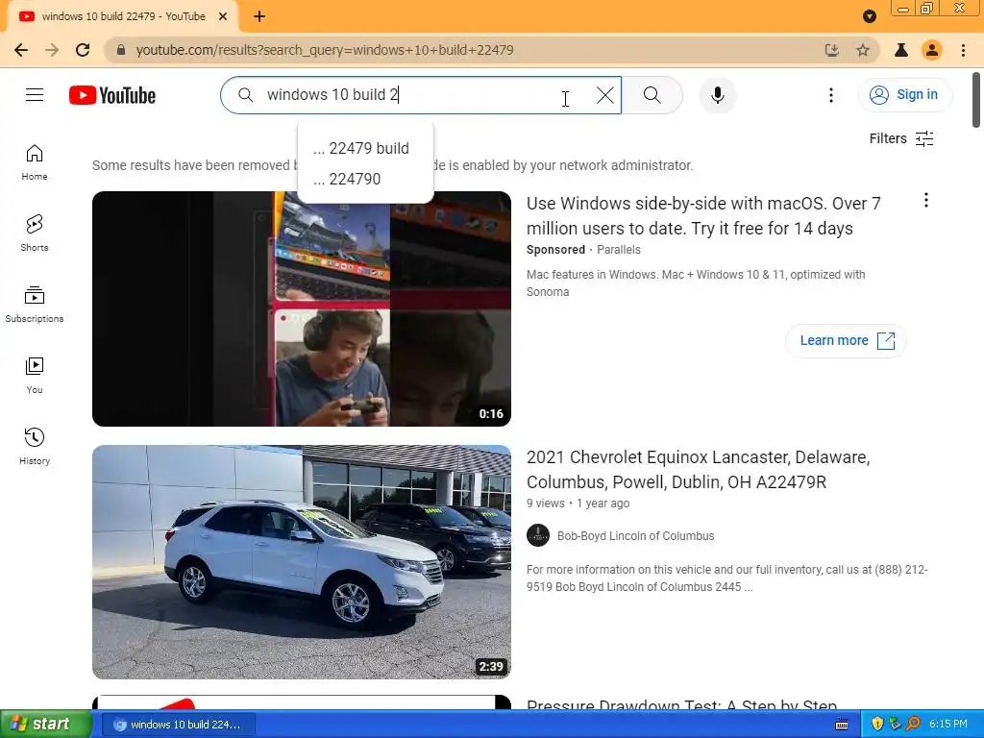Screen dimensions: 984x738
Task: Go to YouTube home via logo
Action: (x=112, y=95)
